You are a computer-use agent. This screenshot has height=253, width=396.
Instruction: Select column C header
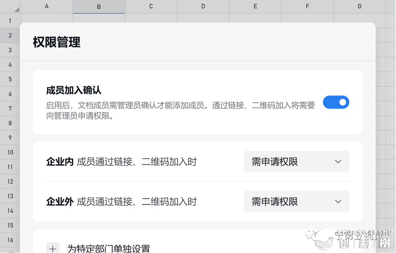point(151,7)
